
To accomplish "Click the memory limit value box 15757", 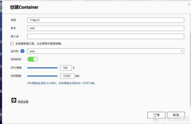I will (67, 76).
